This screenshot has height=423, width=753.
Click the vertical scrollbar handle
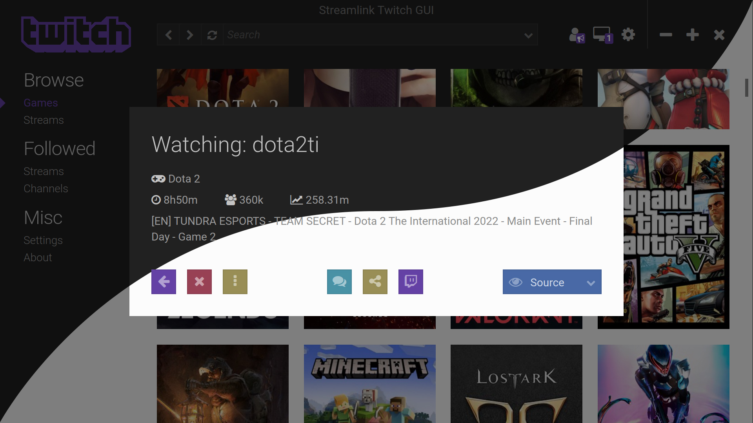tap(747, 88)
